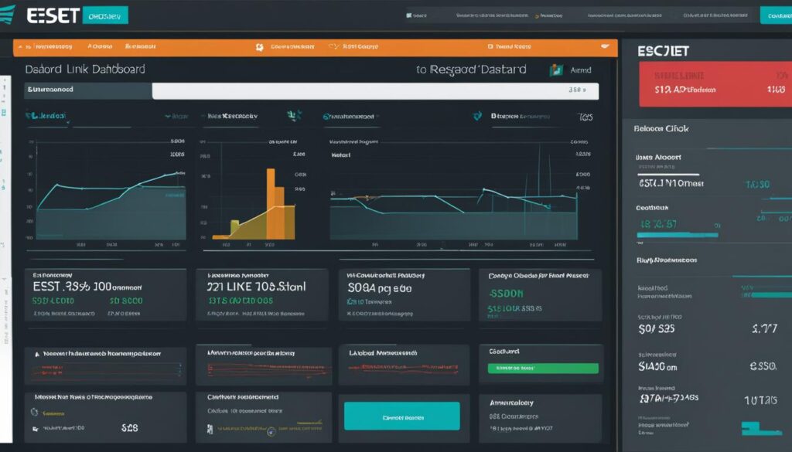Click the red alert card in the right sidebar
Image resolution: width=792 pixels, height=452 pixels.
coord(715,84)
